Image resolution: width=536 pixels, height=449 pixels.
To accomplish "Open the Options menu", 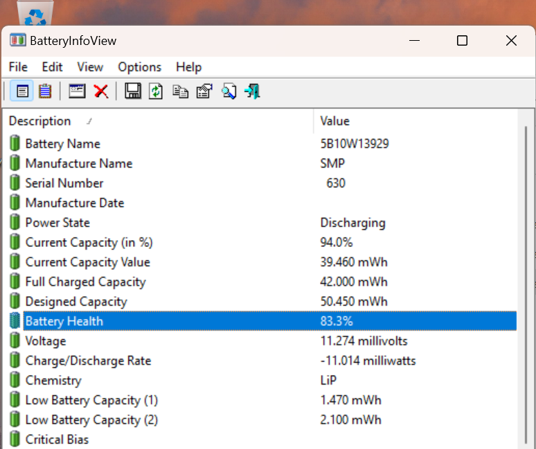I will click(139, 67).
